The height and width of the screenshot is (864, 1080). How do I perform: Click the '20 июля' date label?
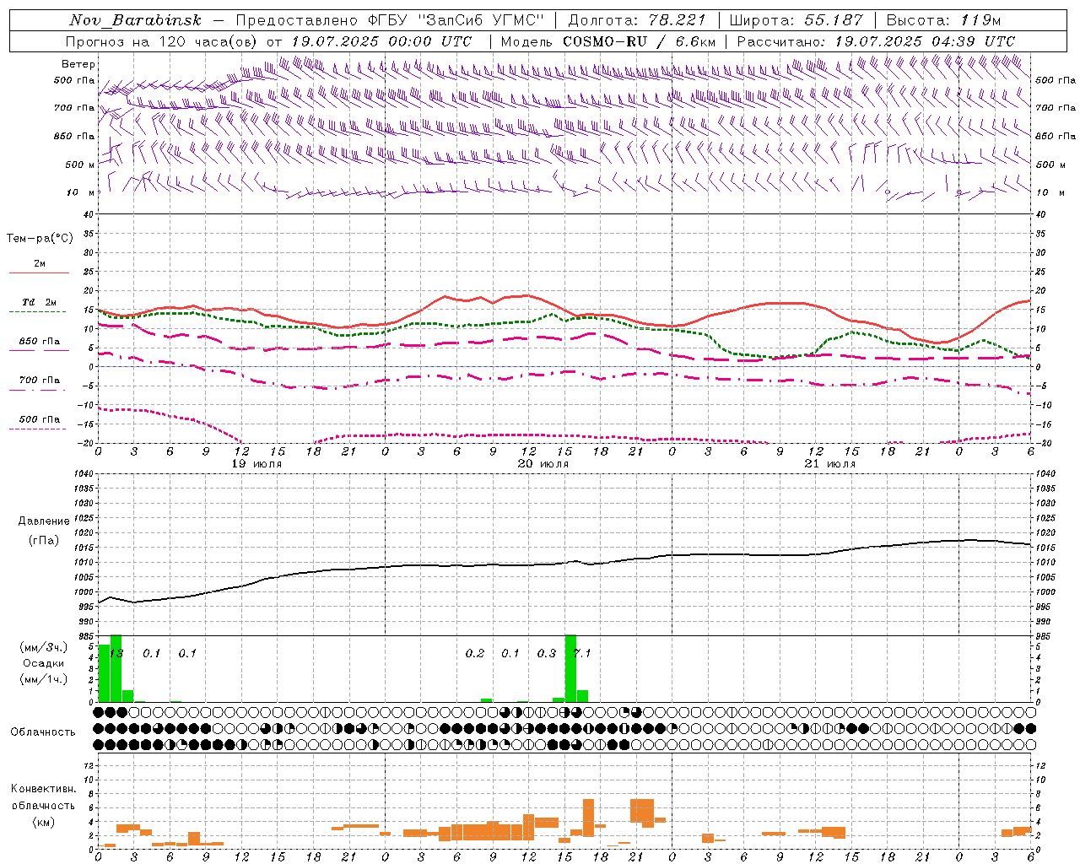[543, 464]
